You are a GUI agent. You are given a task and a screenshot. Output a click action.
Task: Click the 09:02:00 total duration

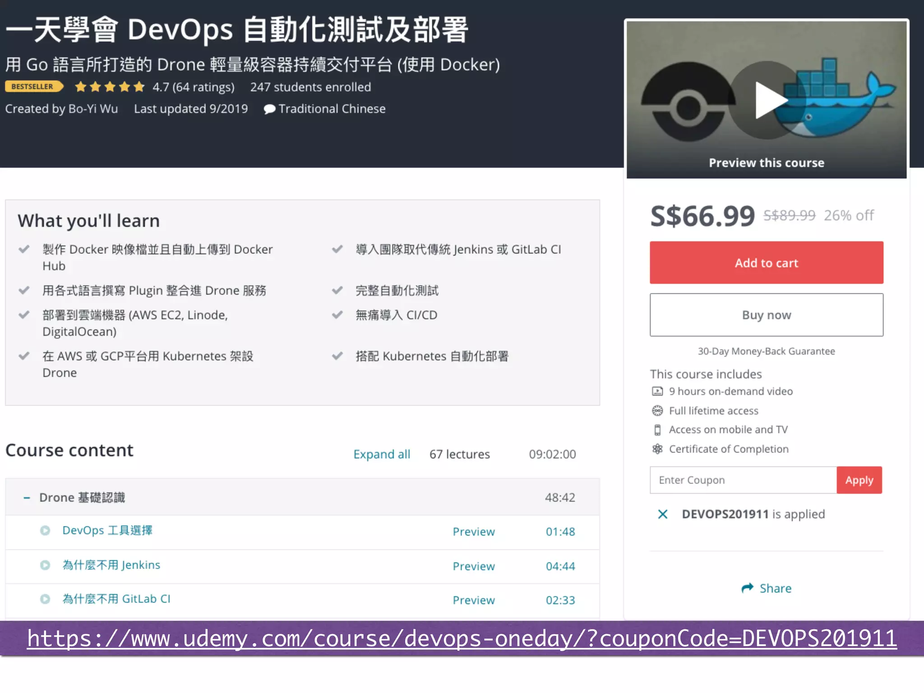point(552,454)
